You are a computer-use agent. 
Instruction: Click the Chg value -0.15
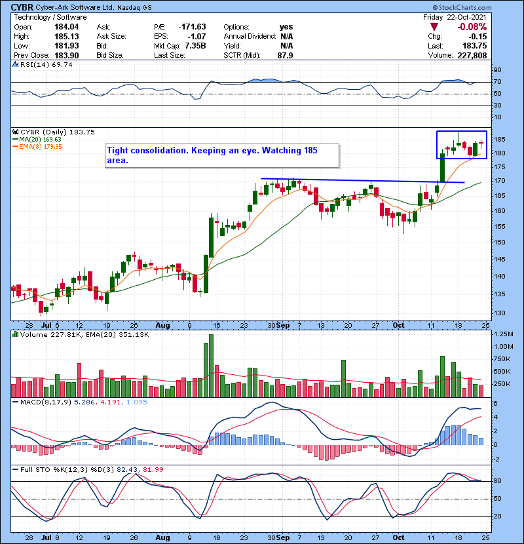pos(478,37)
